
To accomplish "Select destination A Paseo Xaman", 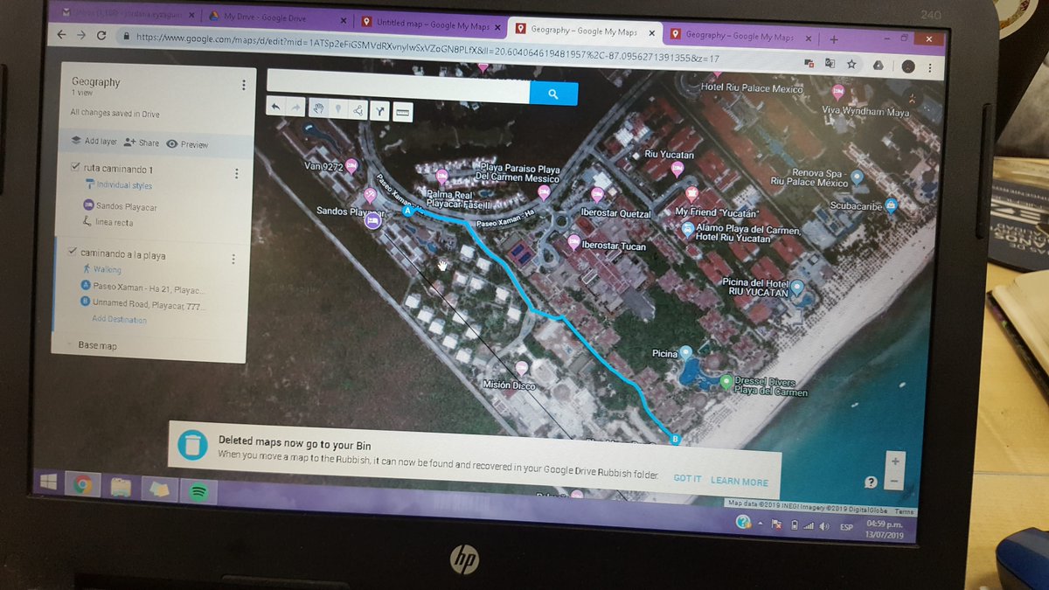I will point(142,288).
